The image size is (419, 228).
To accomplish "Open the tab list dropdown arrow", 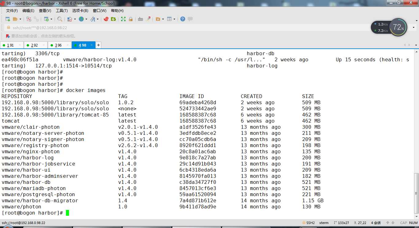I will click(x=415, y=45).
